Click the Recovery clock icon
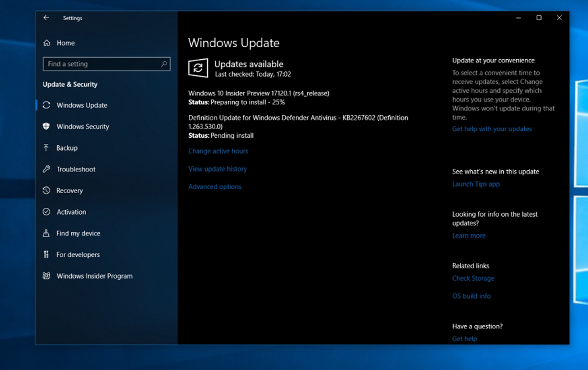Screen dimensions: 588x370 tap(46, 190)
